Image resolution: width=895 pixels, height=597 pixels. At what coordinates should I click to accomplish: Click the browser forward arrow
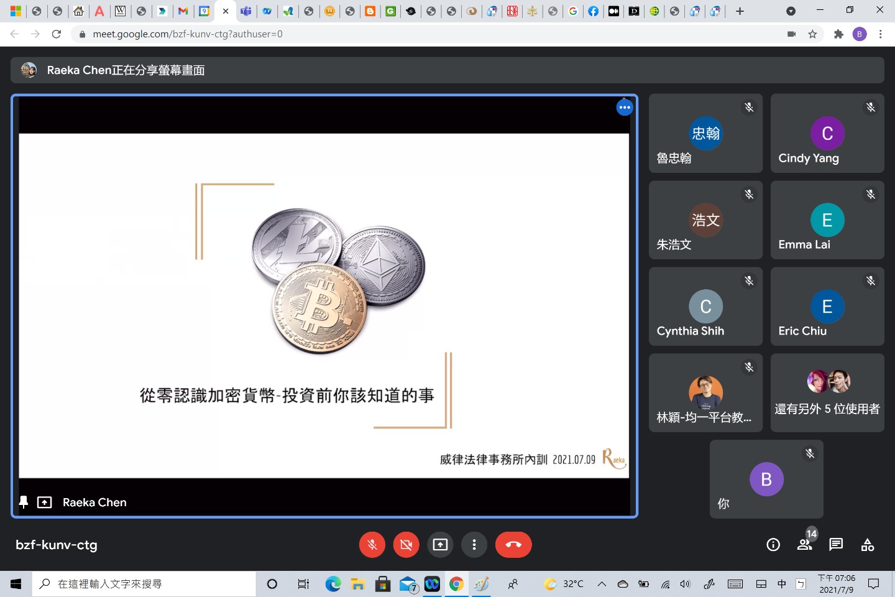tap(35, 34)
